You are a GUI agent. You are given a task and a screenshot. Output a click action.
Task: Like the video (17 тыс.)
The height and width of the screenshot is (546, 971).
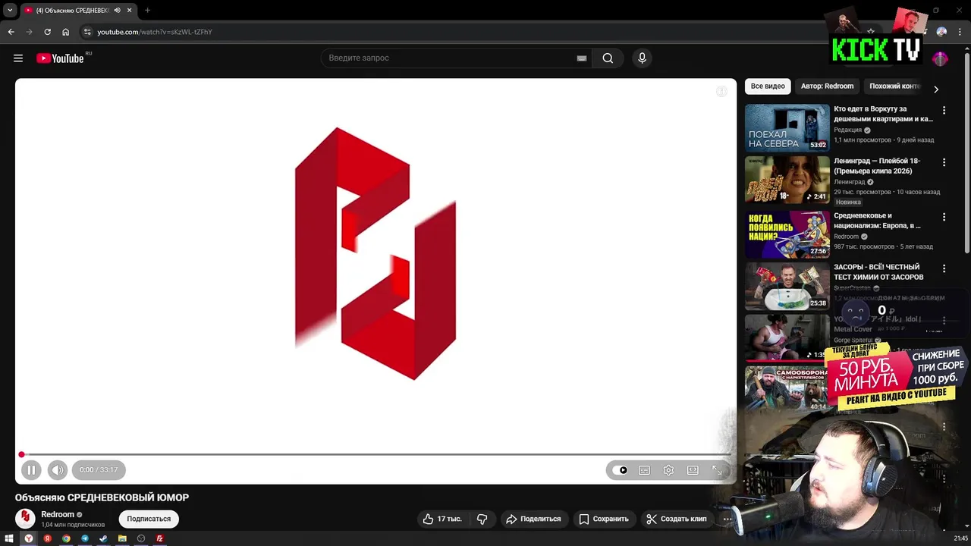pos(442,519)
